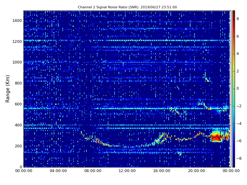Click the 1200 range tick label
This screenshot has height=185, width=247.
(17, 42)
